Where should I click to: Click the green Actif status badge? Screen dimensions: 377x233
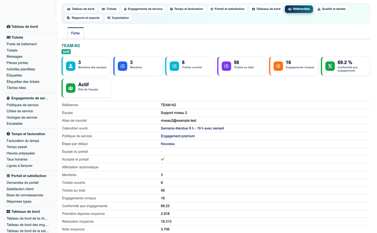coord(66,52)
